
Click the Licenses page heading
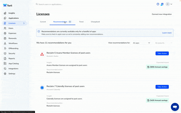(x=43, y=14)
